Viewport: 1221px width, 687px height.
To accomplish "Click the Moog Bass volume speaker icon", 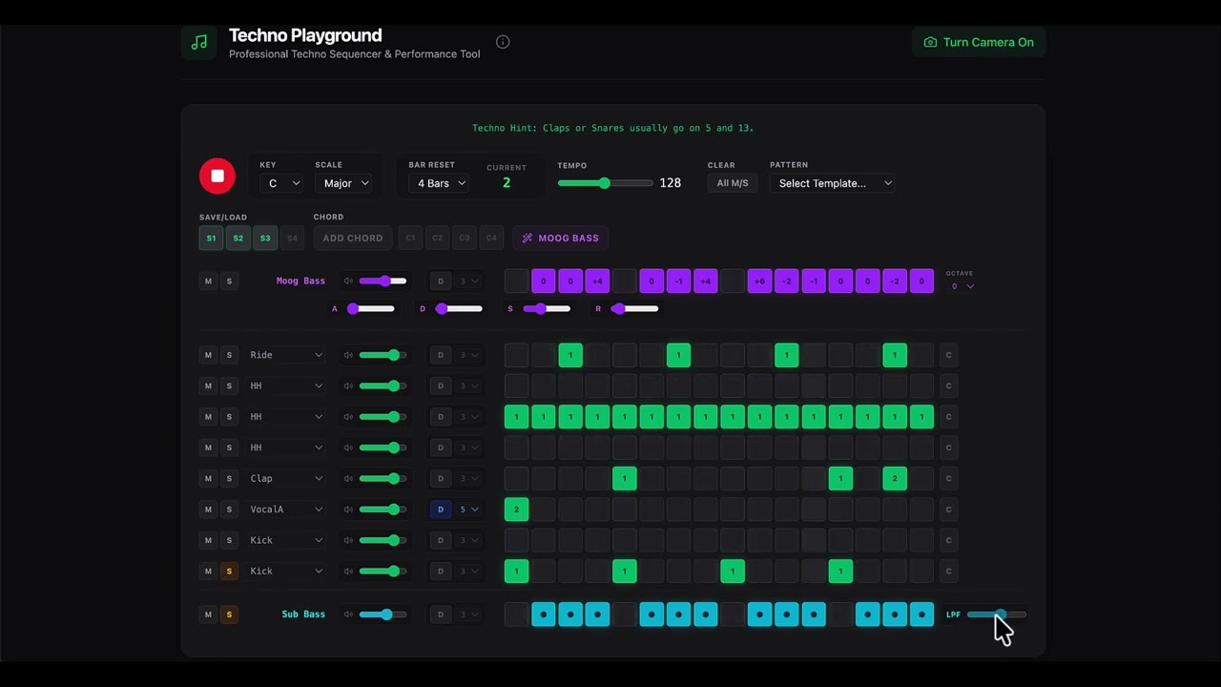I will [348, 281].
